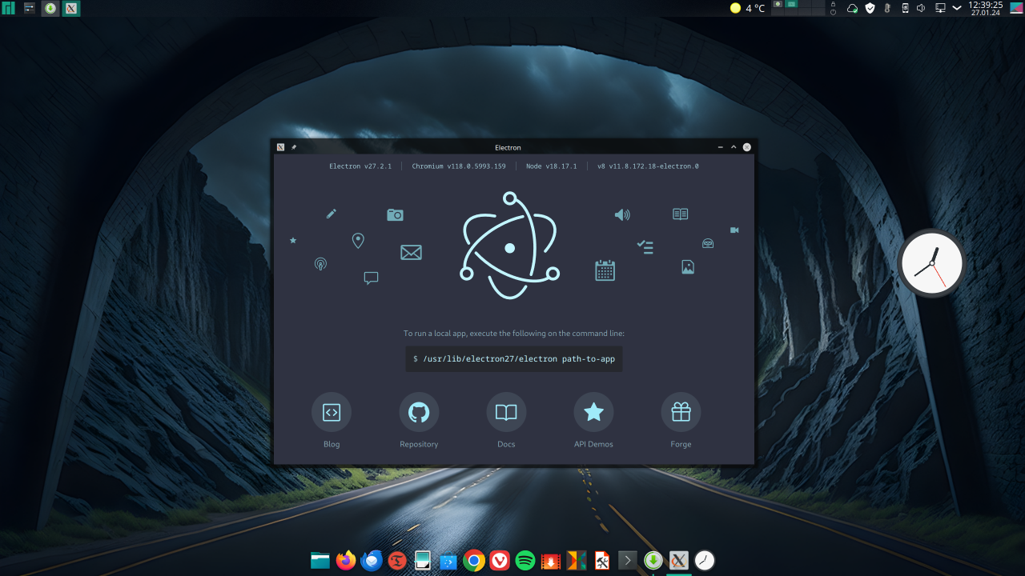This screenshot has width=1025, height=576.
Task: Click the Docs book icon
Action: click(506, 413)
